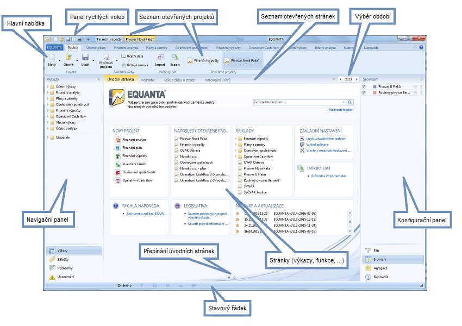The image size is (462, 326).
Task: Click the Účetní data button
Action: 132,56
